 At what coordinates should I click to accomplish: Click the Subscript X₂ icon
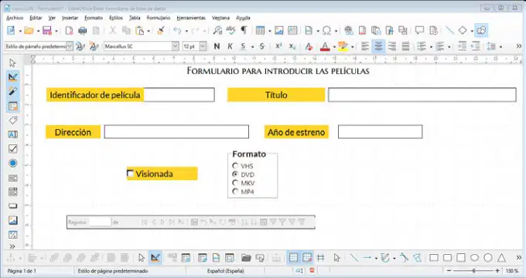click(x=292, y=46)
